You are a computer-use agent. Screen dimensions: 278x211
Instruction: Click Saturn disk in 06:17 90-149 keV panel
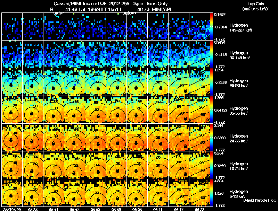tap(186, 63)
